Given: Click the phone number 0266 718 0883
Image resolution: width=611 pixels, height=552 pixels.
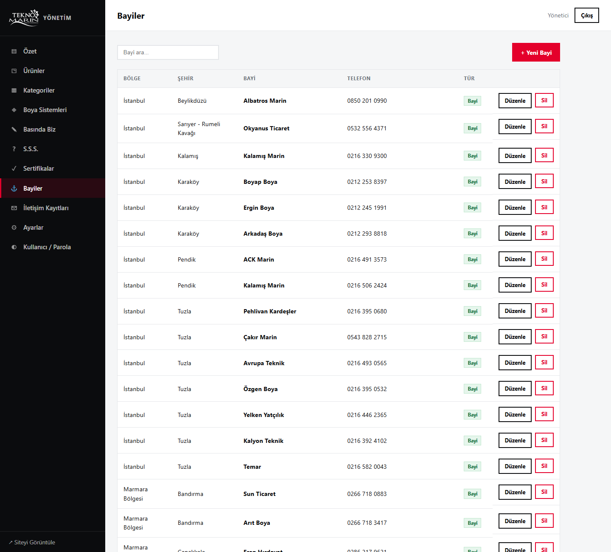Looking at the screenshot, I should pos(367,494).
